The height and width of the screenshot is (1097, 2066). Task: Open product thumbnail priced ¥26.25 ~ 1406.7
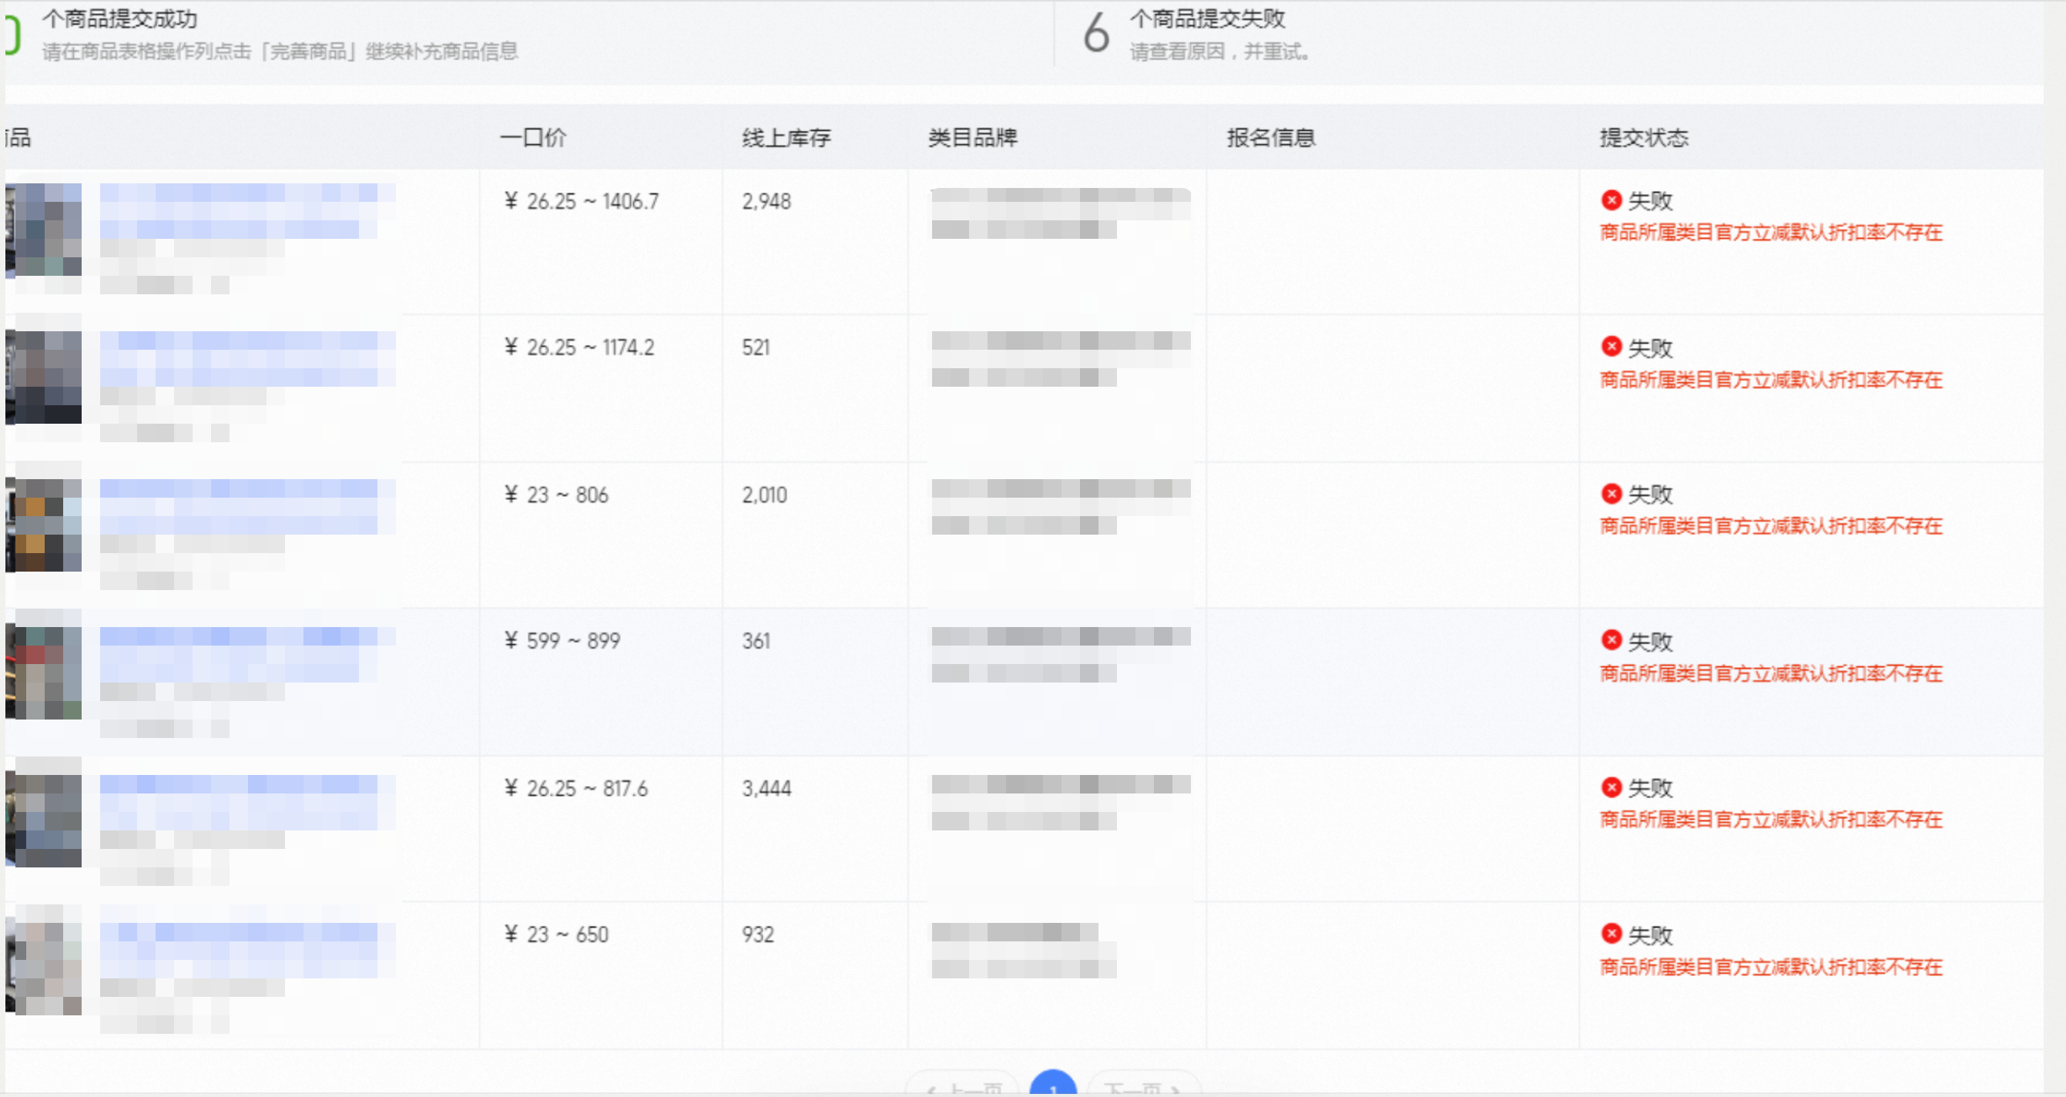pos(43,230)
